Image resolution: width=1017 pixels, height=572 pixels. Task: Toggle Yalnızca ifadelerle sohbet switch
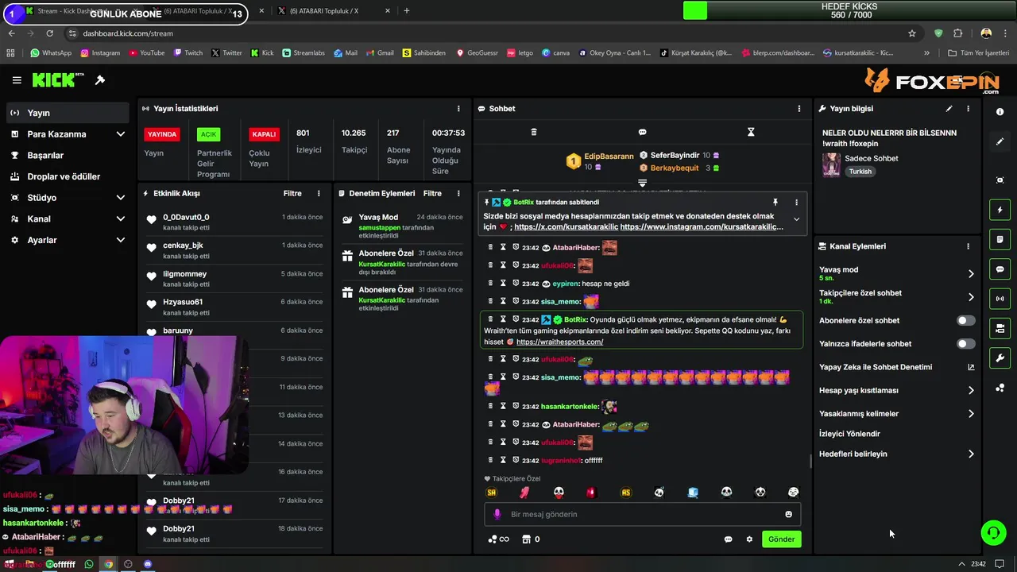[x=965, y=344]
